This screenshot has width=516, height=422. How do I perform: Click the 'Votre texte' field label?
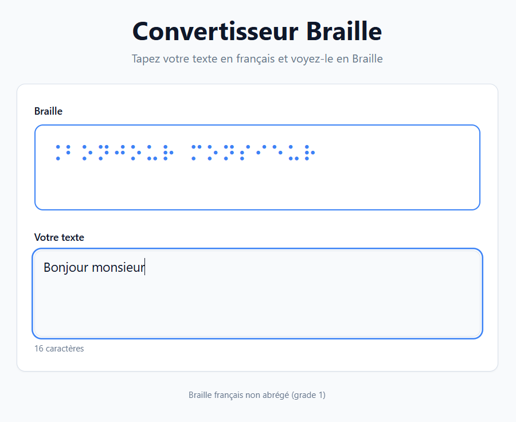click(x=60, y=237)
